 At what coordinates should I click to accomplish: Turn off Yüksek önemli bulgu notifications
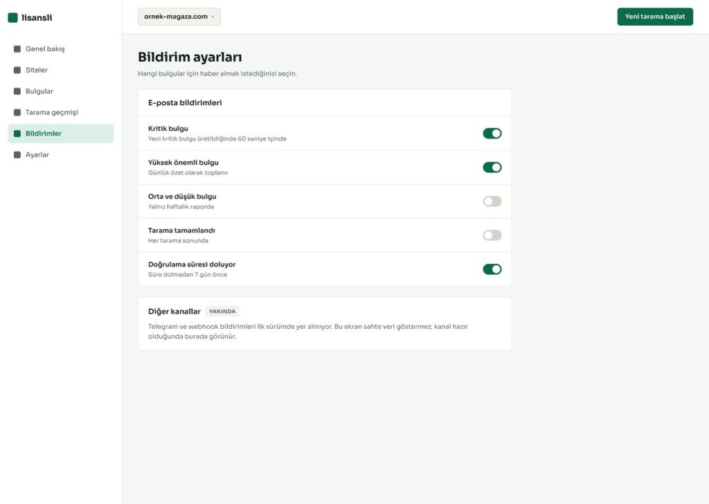pyautogui.click(x=492, y=168)
